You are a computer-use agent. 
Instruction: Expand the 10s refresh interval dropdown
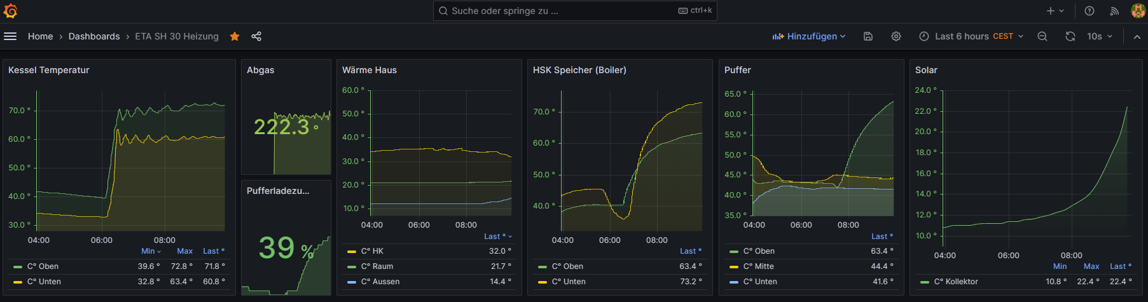[1100, 36]
